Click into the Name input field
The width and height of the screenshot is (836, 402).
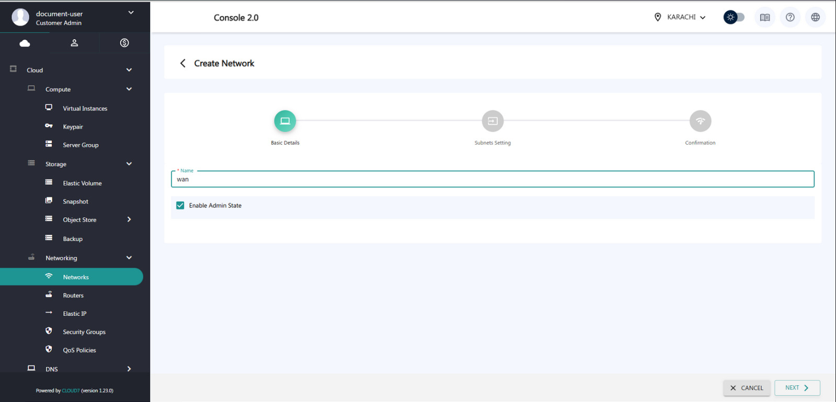492,180
